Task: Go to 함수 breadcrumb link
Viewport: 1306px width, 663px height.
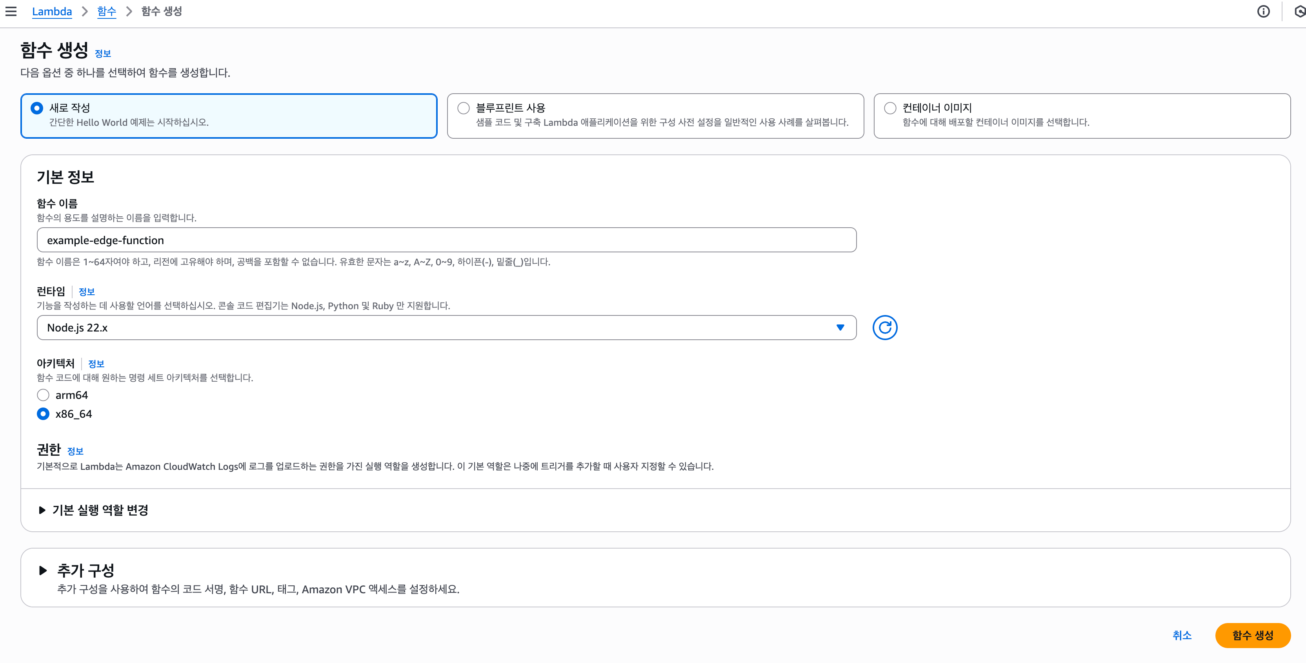Action: pyautogui.click(x=106, y=11)
